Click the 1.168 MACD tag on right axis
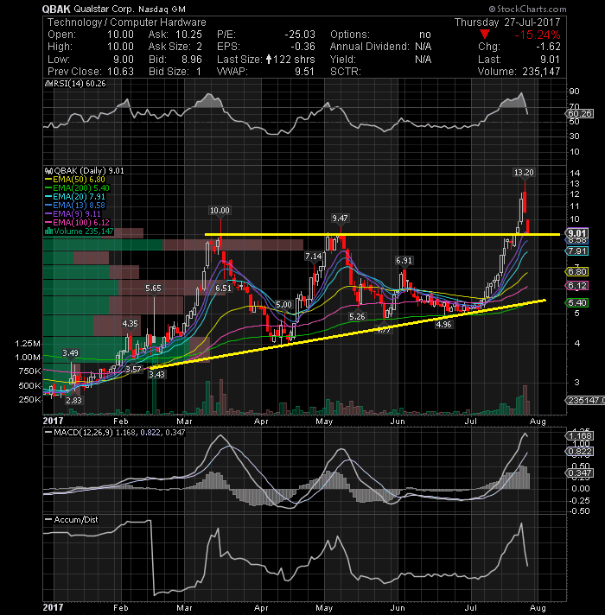This screenshot has height=615, width=605. pos(579,435)
